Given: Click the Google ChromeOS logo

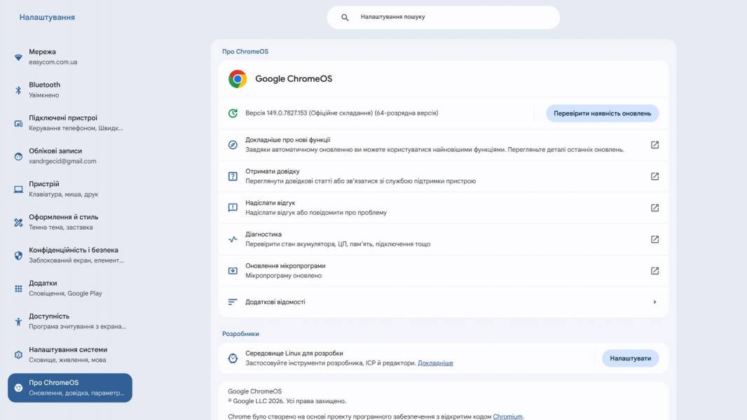Looking at the screenshot, I should pyautogui.click(x=238, y=79).
